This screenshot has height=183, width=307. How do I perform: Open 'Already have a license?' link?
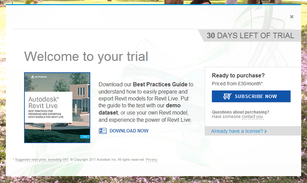pos(237,131)
